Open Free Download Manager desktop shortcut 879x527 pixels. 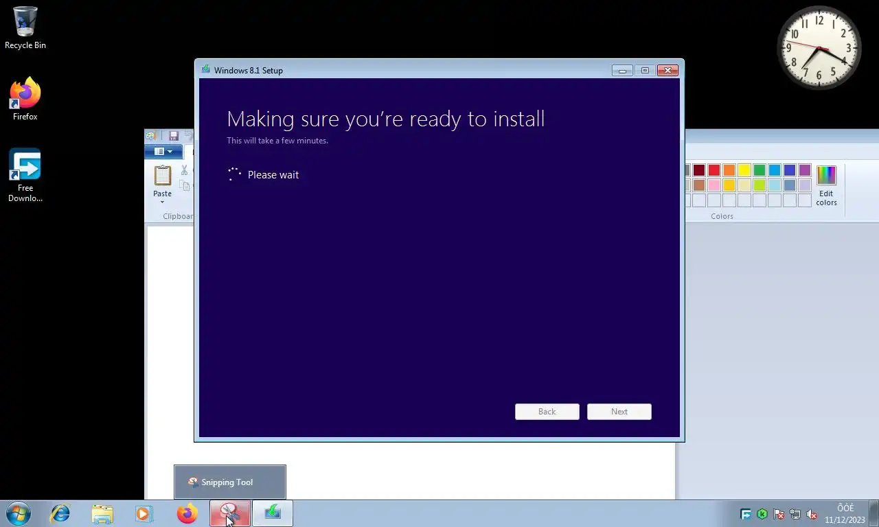(x=25, y=175)
